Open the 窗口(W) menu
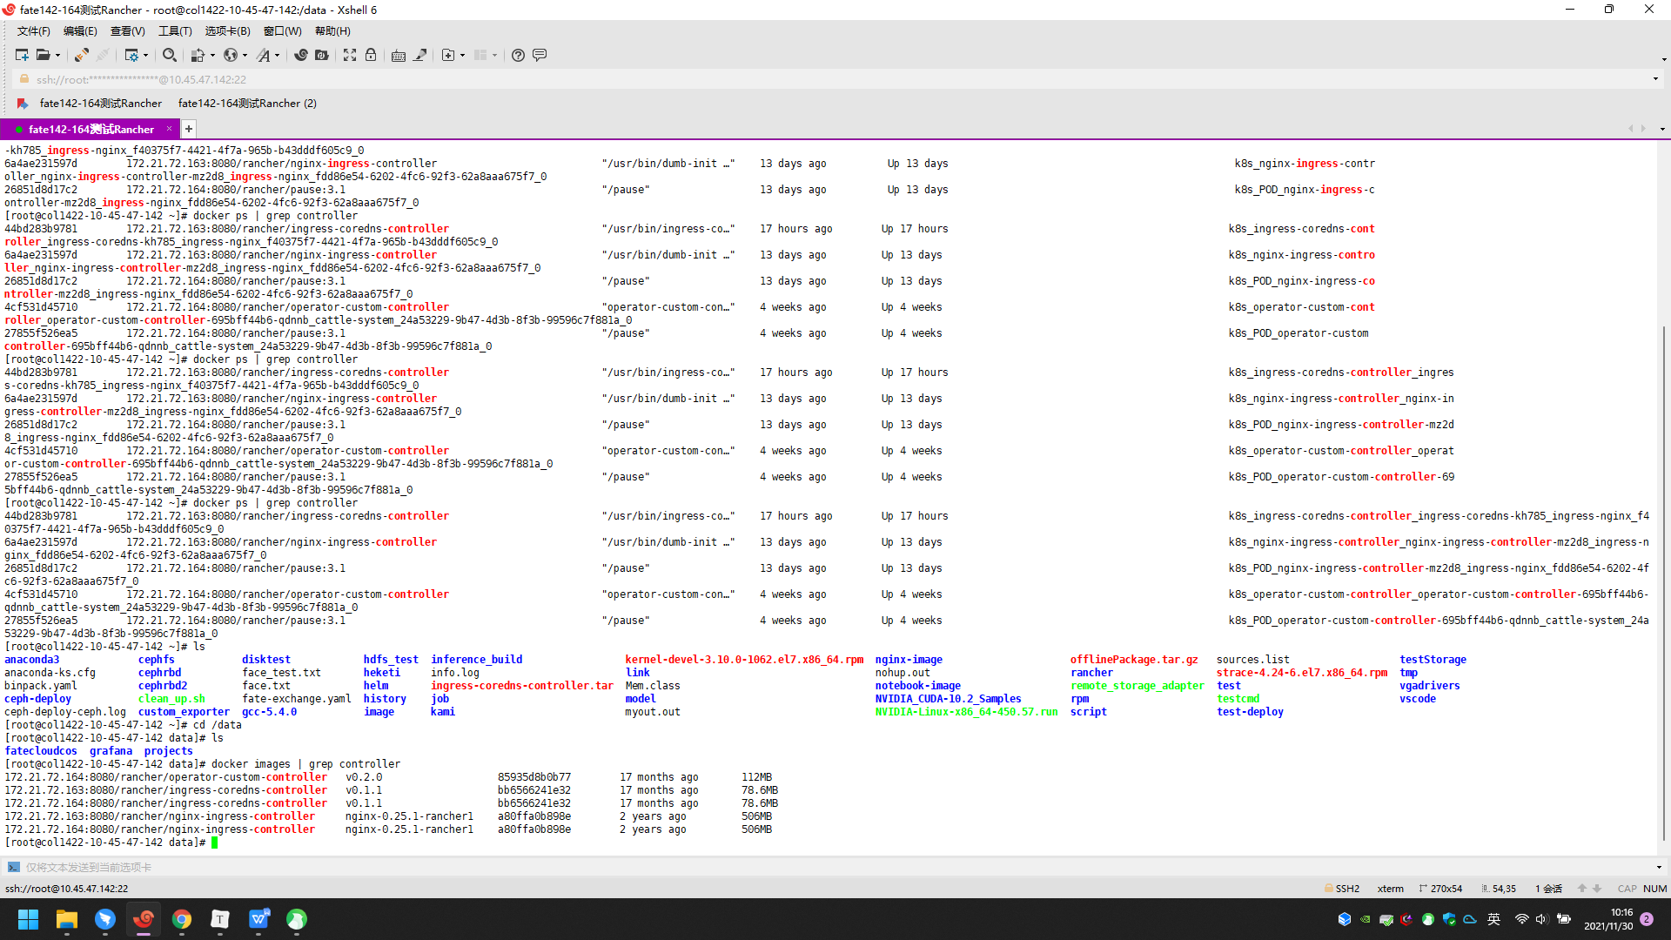The image size is (1671, 940). [x=282, y=31]
